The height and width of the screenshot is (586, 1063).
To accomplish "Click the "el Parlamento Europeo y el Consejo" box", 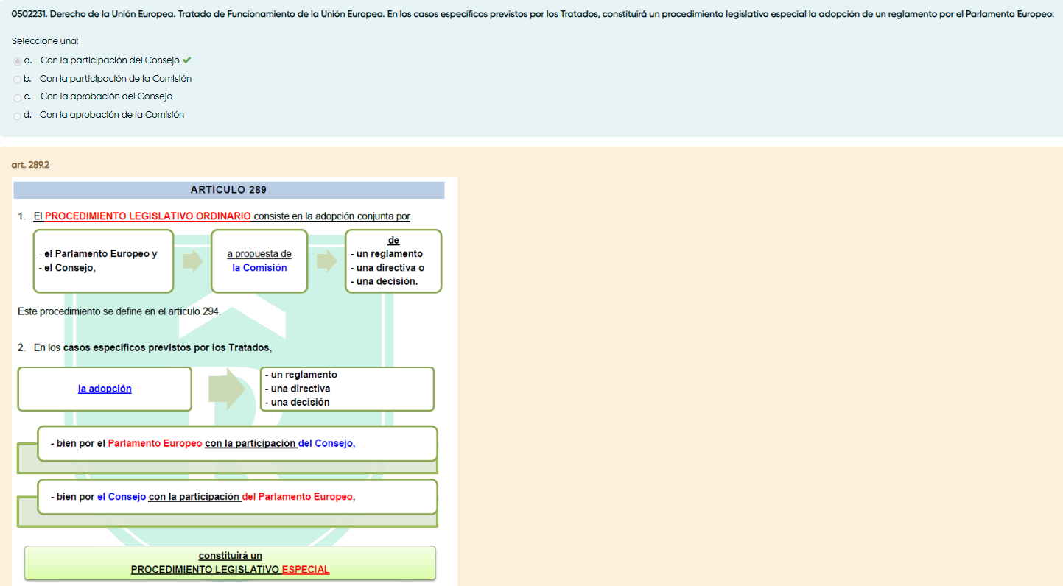I will coord(103,261).
